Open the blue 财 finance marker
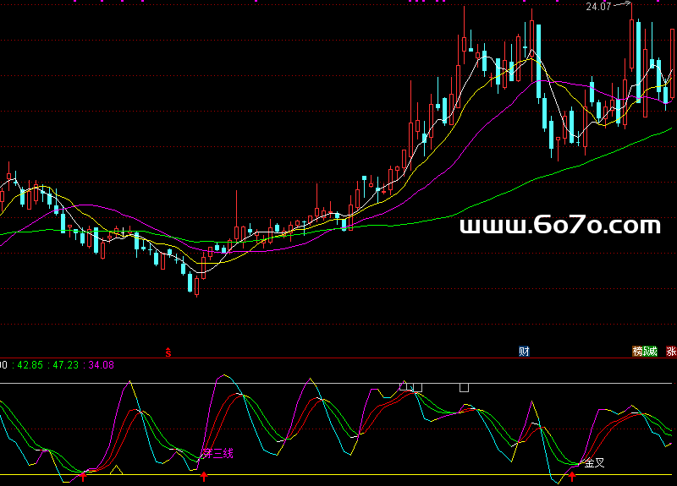Viewport: 677px width, 486px height. point(524,351)
